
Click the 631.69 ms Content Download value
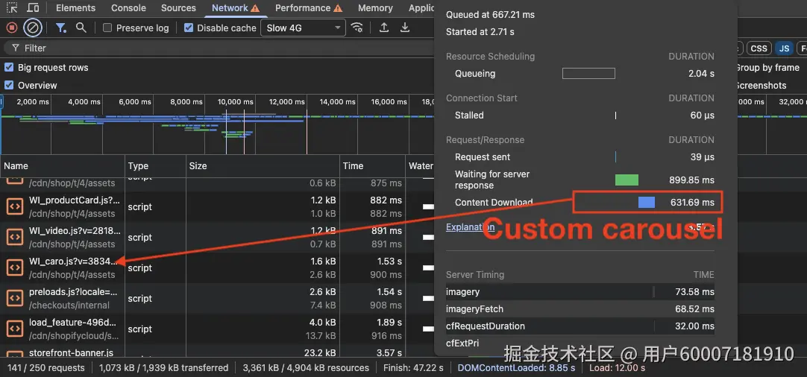[x=692, y=202]
